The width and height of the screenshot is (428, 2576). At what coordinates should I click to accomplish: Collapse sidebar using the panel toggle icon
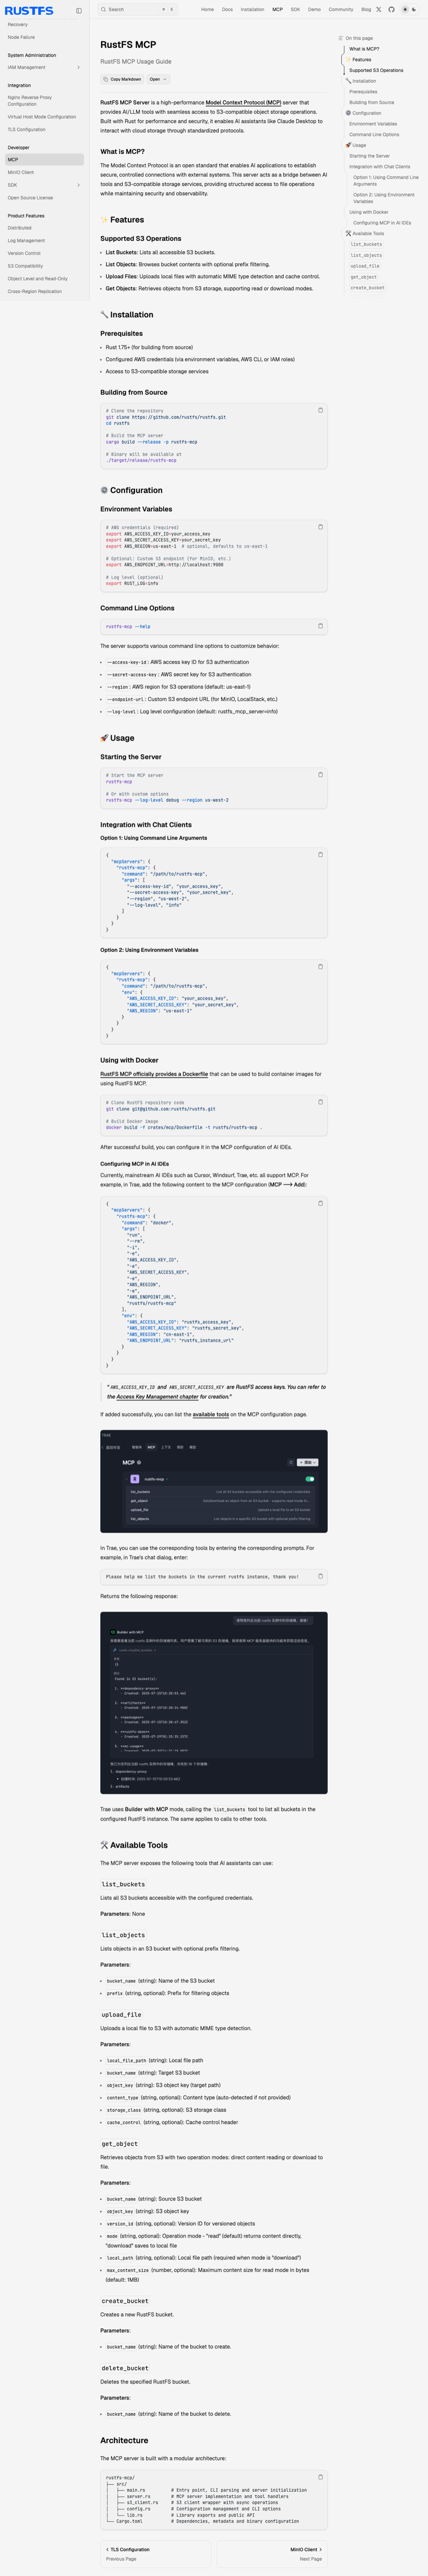[x=79, y=10]
